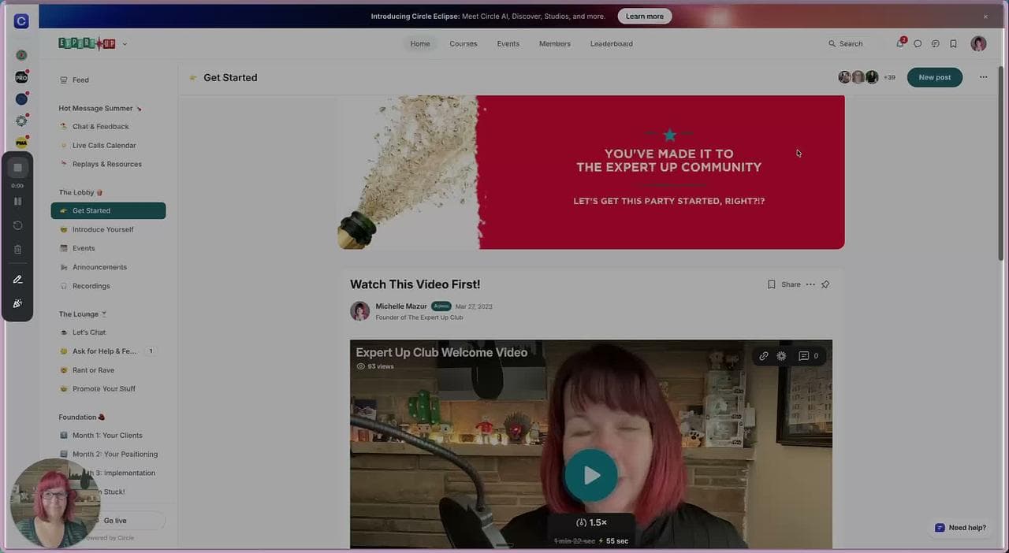The height and width of the screenshot is (553, 1009).
Task: Bookmark the Watch This Video First post
Action: point(771,284)
